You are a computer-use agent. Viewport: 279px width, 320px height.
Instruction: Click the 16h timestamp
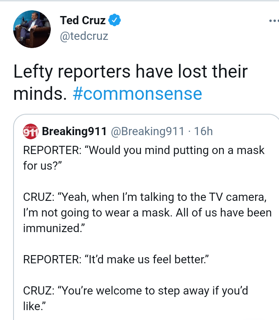coord(203,131)
